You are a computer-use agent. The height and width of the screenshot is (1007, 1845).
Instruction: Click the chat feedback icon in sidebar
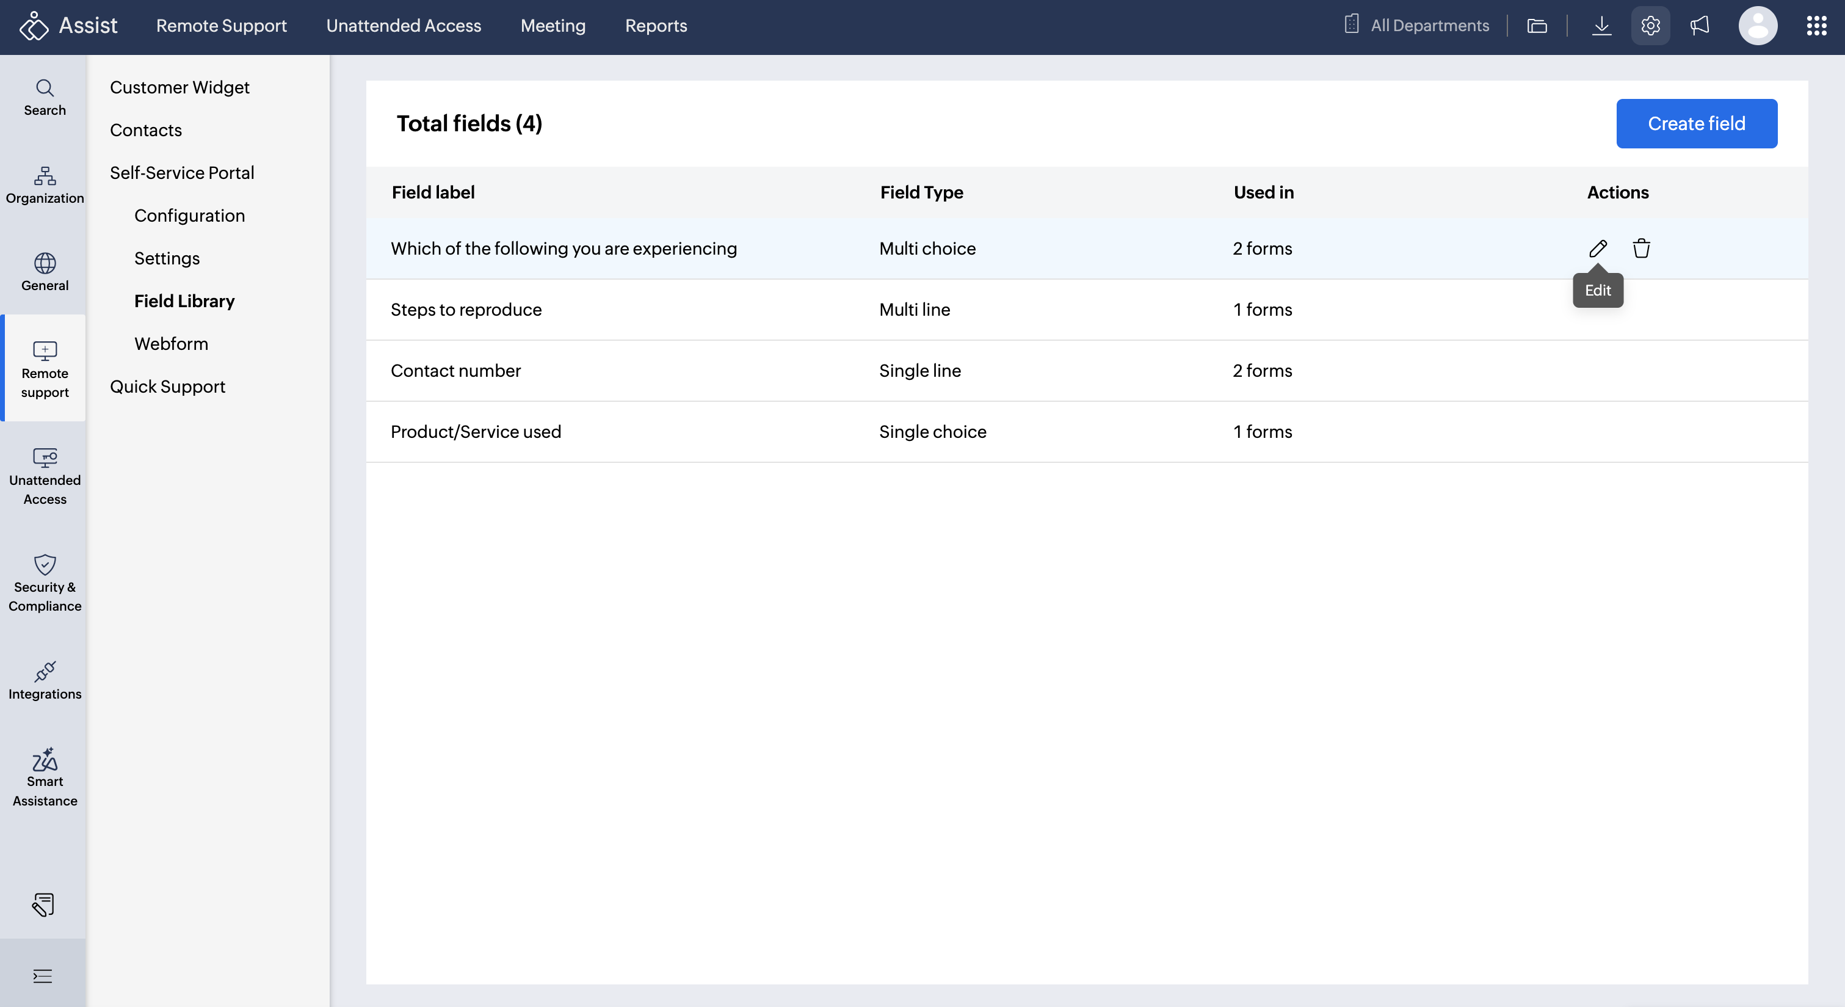coord(43,904)
